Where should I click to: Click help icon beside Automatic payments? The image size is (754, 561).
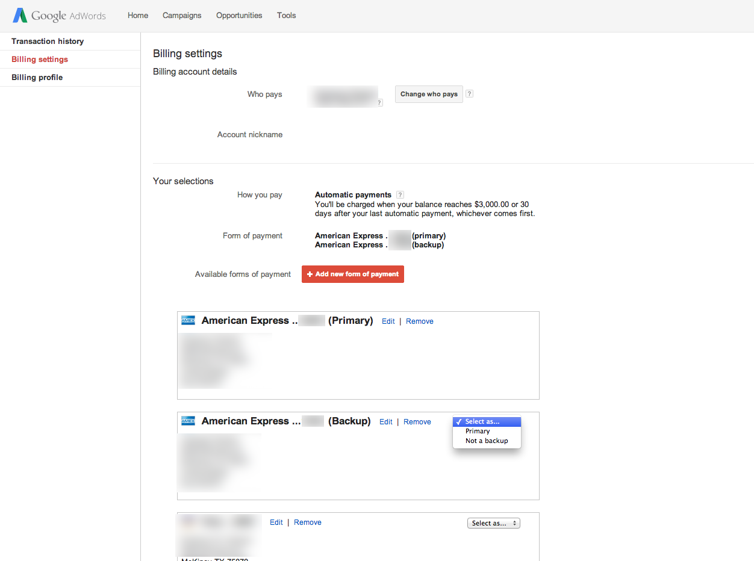pos(400,195)
